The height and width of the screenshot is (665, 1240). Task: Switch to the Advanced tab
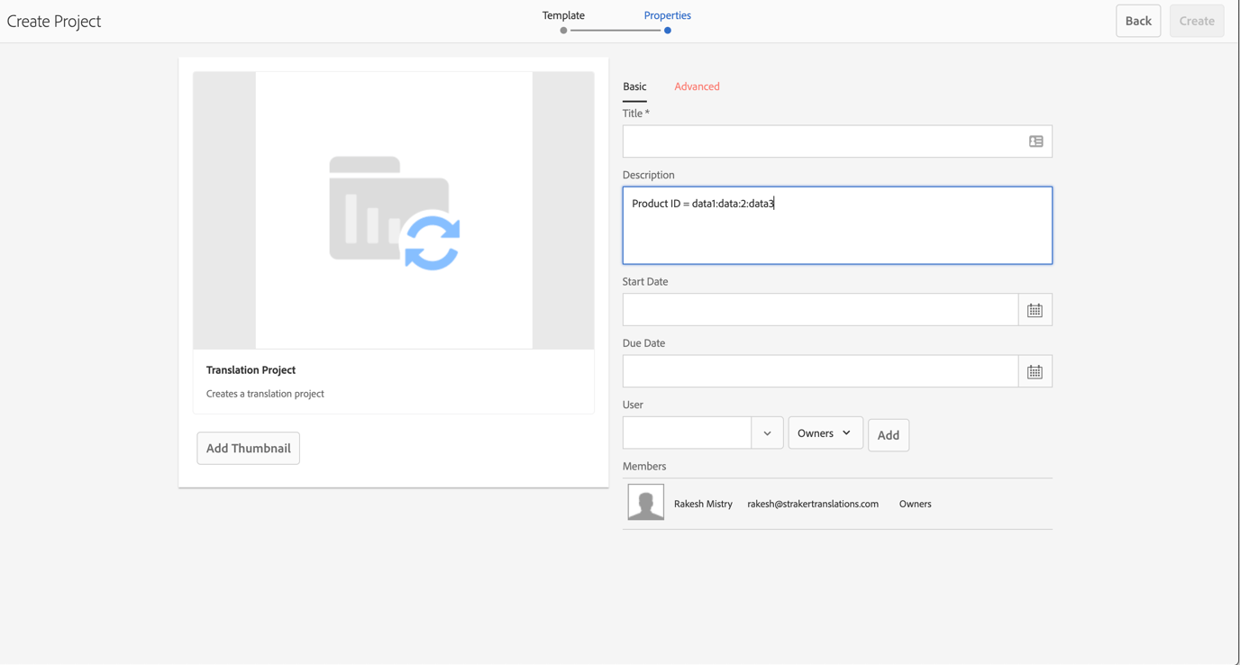pos(697,86)
